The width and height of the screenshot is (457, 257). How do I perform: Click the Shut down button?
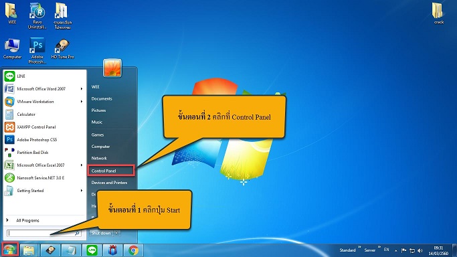tap(101, 233)
